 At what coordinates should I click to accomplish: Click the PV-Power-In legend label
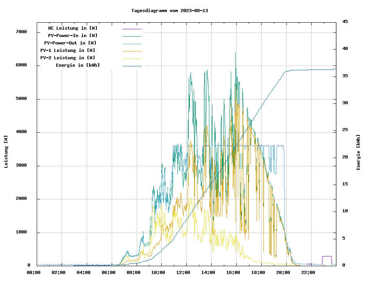75,36
